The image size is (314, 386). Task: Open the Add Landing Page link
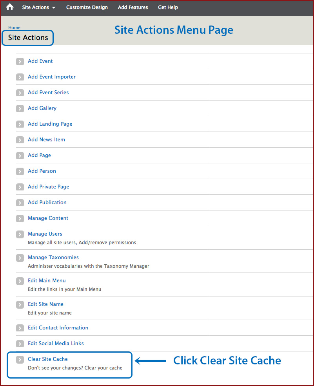coord(50,124)
